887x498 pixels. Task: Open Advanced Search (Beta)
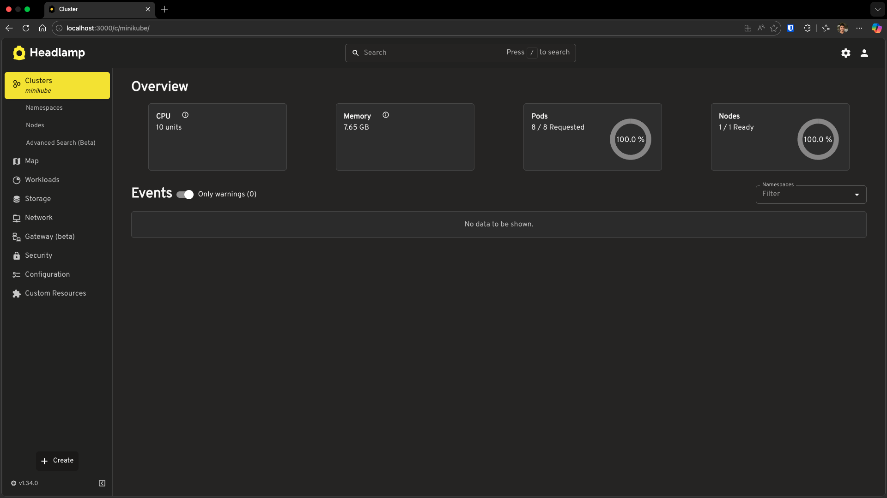(x=61, y=142)
